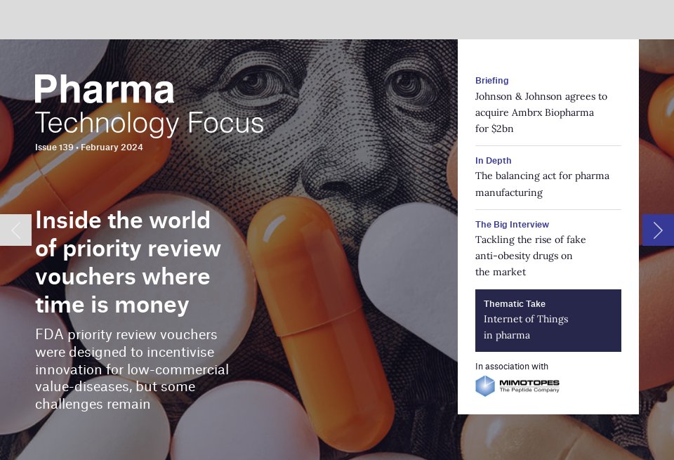The image size is (674, 460).
Task: Click the In association with label
Action: [x=512, y=367]
